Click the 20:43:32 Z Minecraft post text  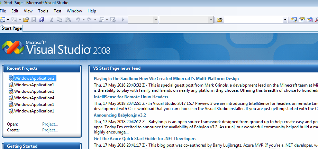click(206, 88)
